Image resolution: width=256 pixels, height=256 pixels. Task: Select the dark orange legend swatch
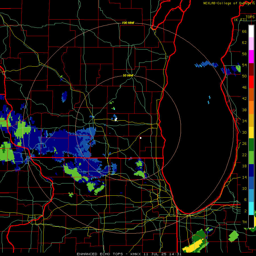[x=251, y=94]
